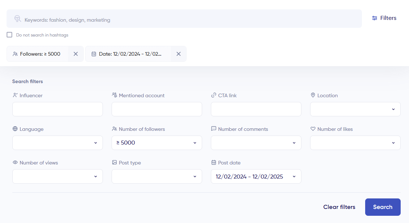Open the Language dropdown
This screenshot has width=409, height=223.
click(x=58, y=143)
